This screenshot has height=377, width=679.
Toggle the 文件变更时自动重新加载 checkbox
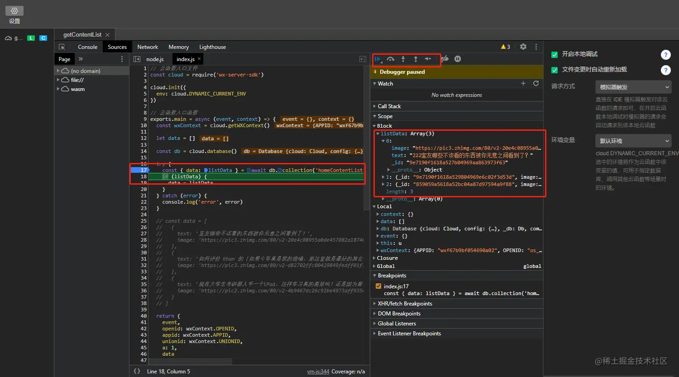[555, 70]
